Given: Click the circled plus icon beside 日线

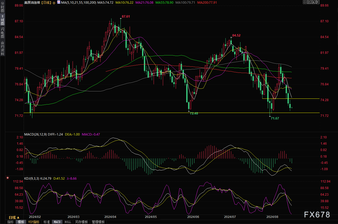Looking at the screenshot, I should [x=54, y=3].
